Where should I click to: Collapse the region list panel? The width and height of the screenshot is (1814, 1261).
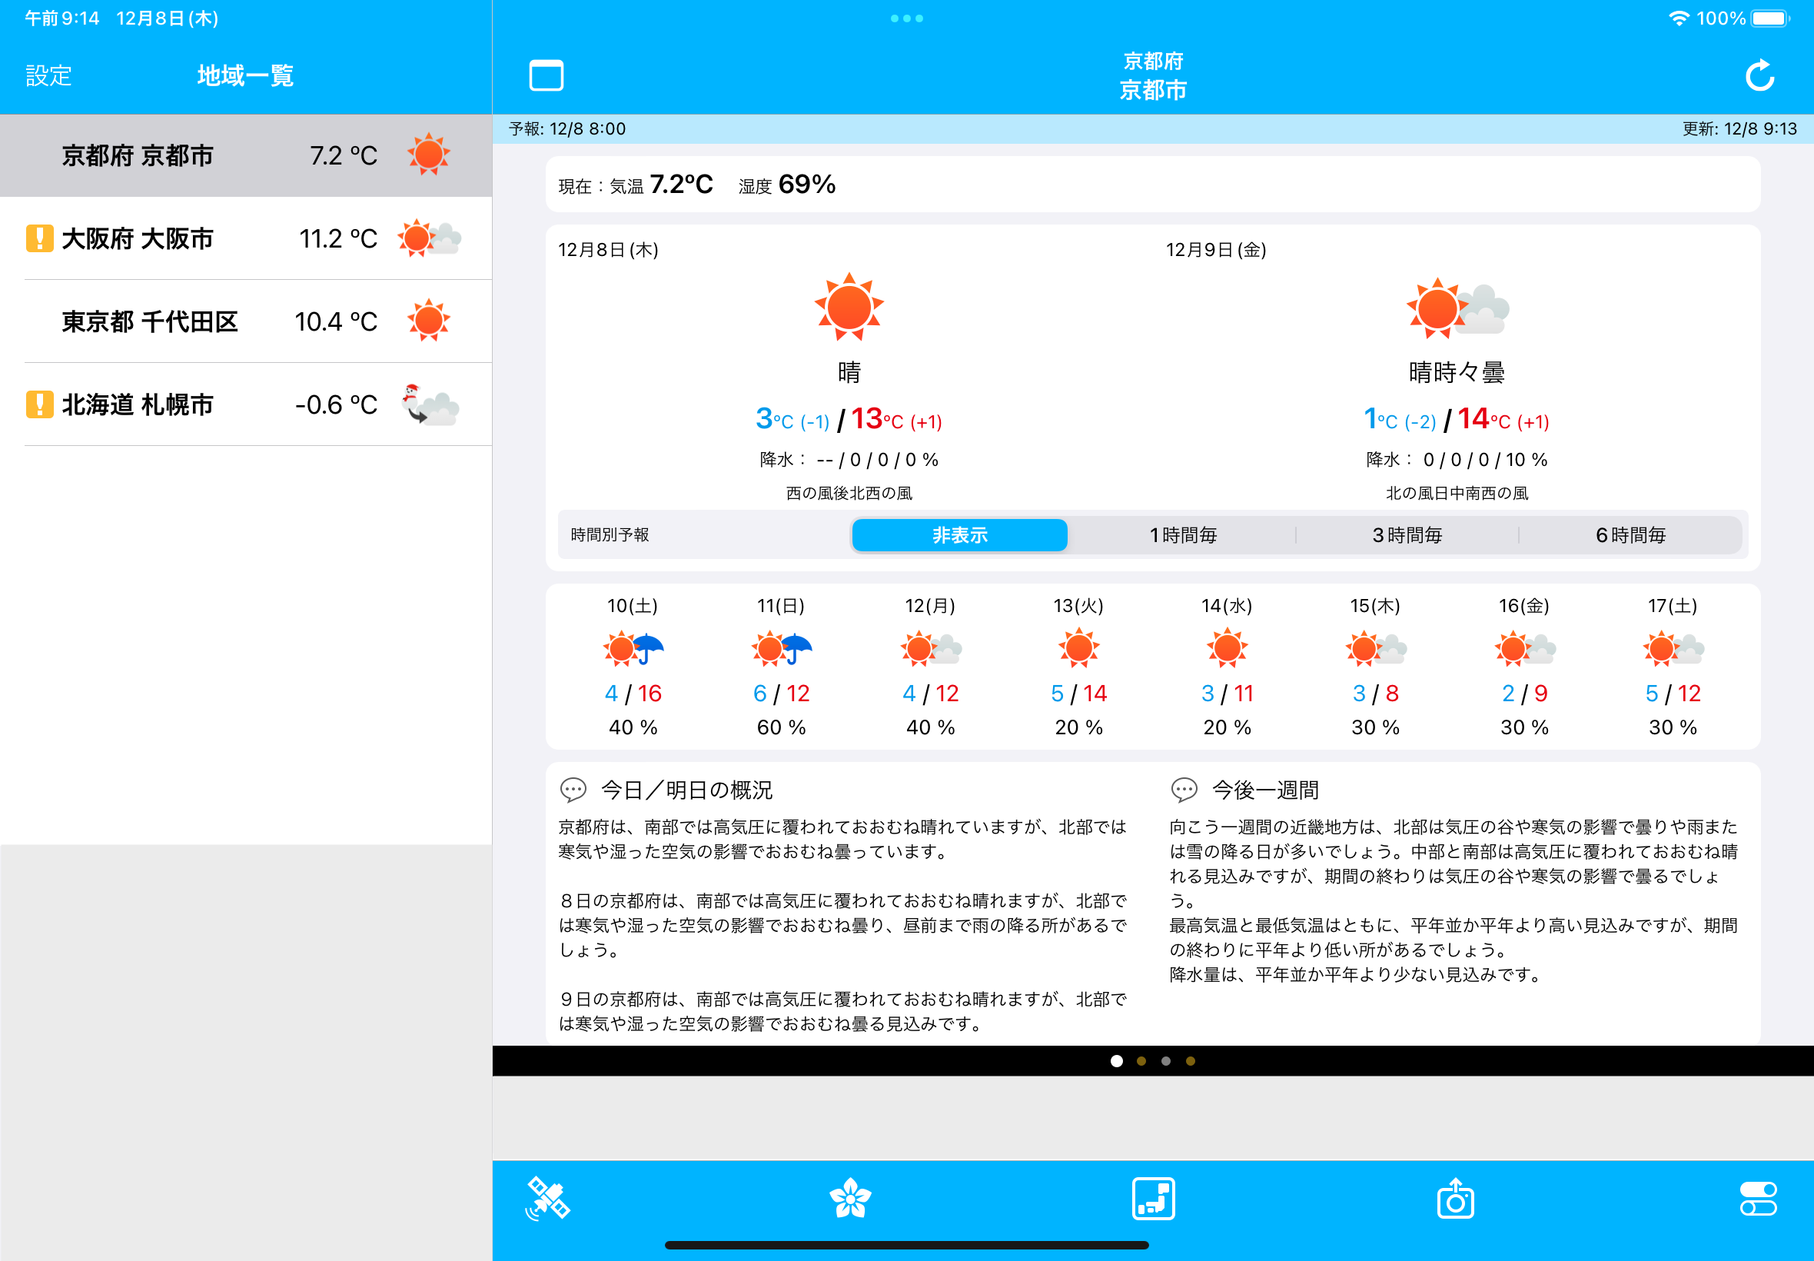(x=547, y=75)
